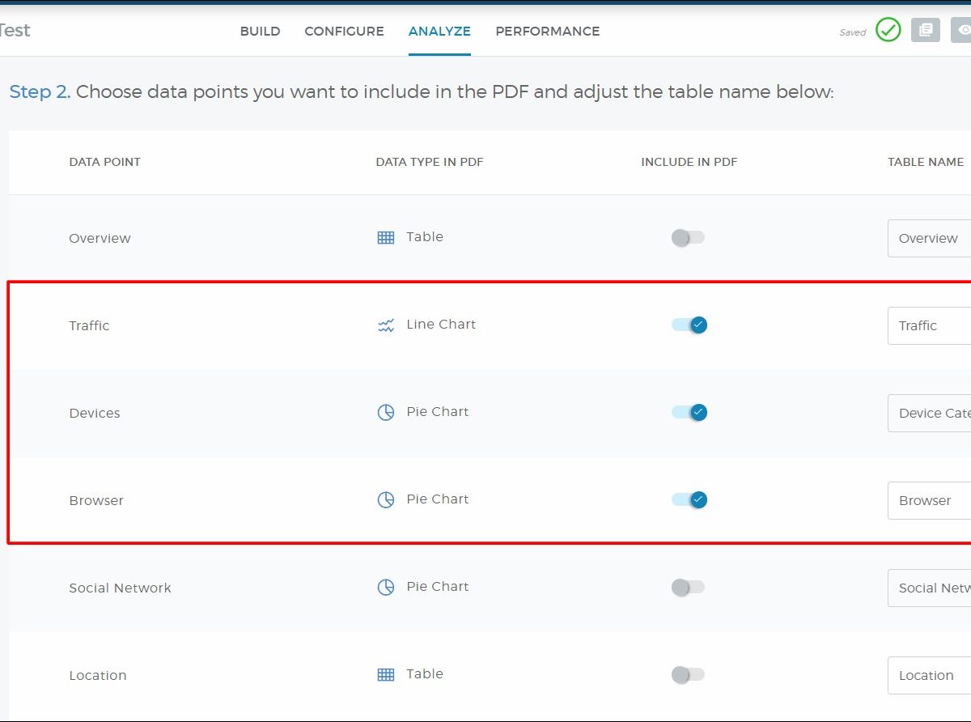
Task: Click the Traffic line chart icon
Action: click(386, 325)
